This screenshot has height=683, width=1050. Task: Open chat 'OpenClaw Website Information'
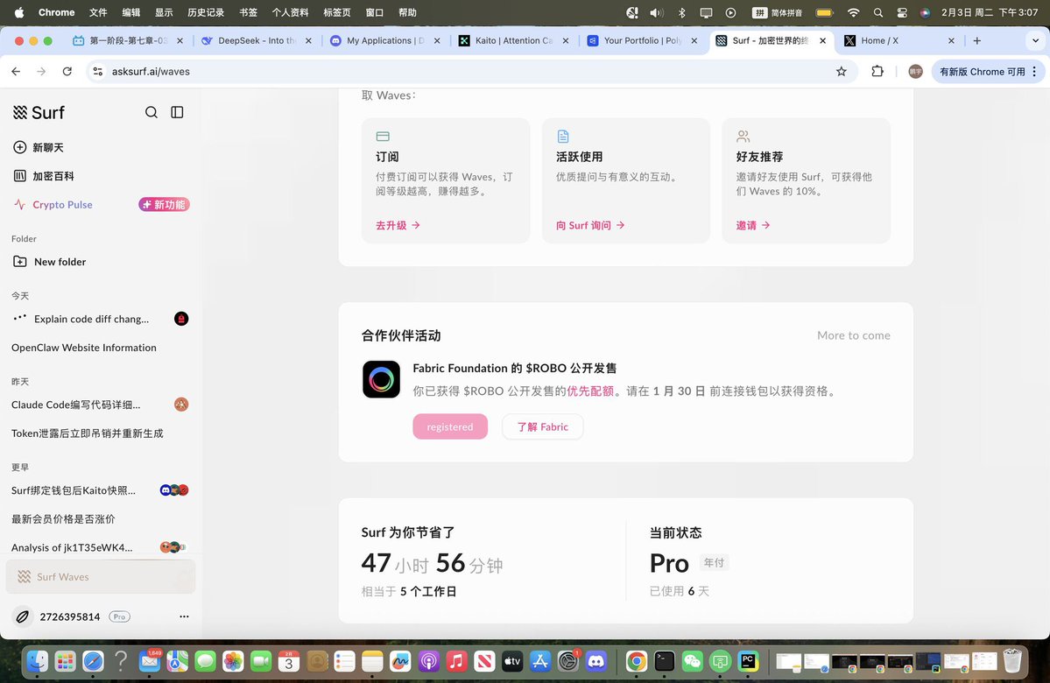101,348
